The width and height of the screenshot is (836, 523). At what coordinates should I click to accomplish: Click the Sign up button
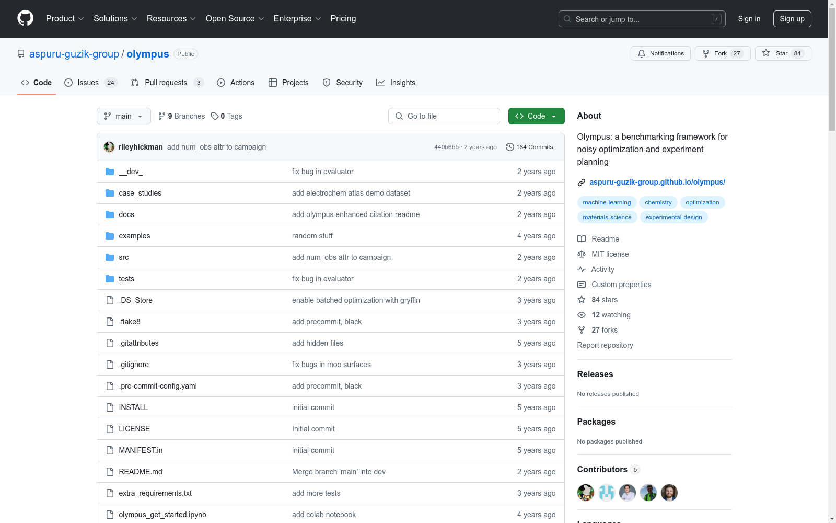pyautogui.click(x=792, y=19)
